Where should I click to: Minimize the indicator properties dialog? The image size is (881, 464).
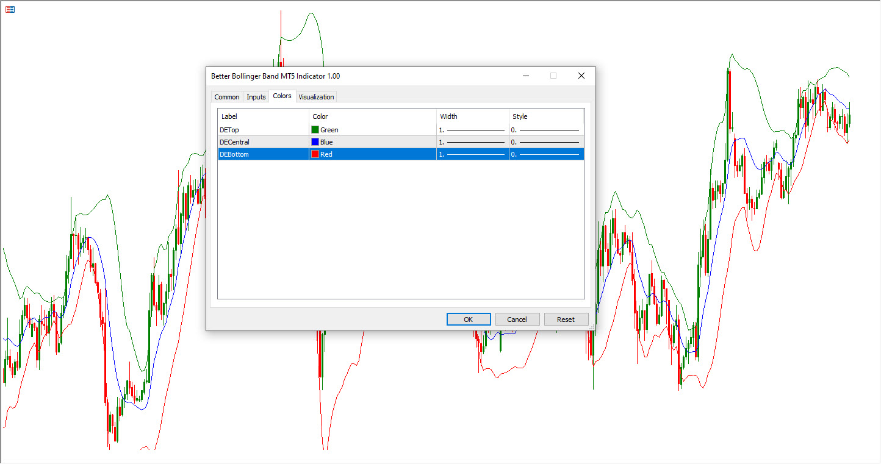coord(525,76)
